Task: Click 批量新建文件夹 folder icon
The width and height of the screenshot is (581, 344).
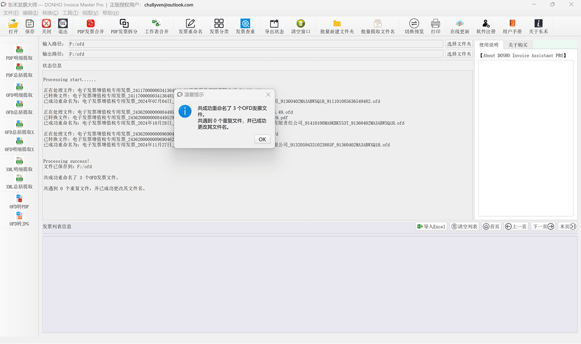Action: 337,26
